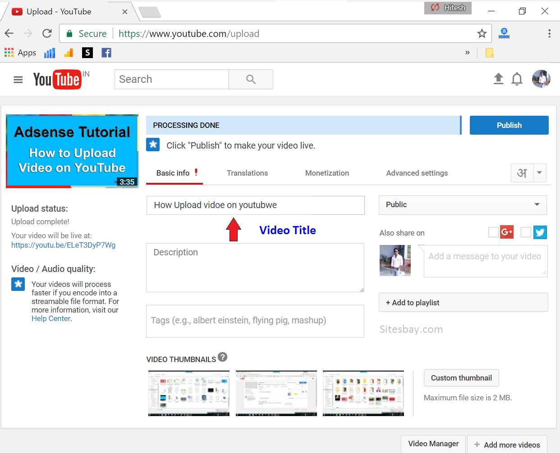Viewport: 560px width, 453px height.
Task: Select the first video thumbnail option
Action: coord(189,393)
